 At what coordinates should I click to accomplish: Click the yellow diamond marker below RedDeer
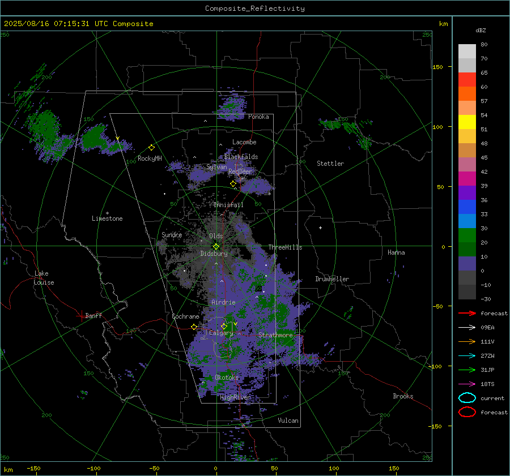[233, 184]
